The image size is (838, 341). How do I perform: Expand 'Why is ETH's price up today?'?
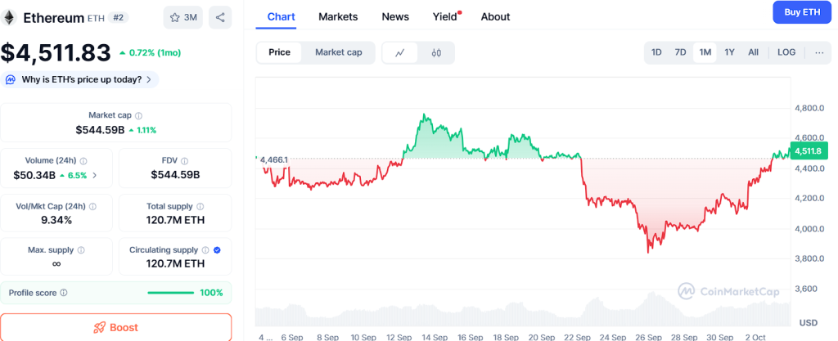[80, 79]
